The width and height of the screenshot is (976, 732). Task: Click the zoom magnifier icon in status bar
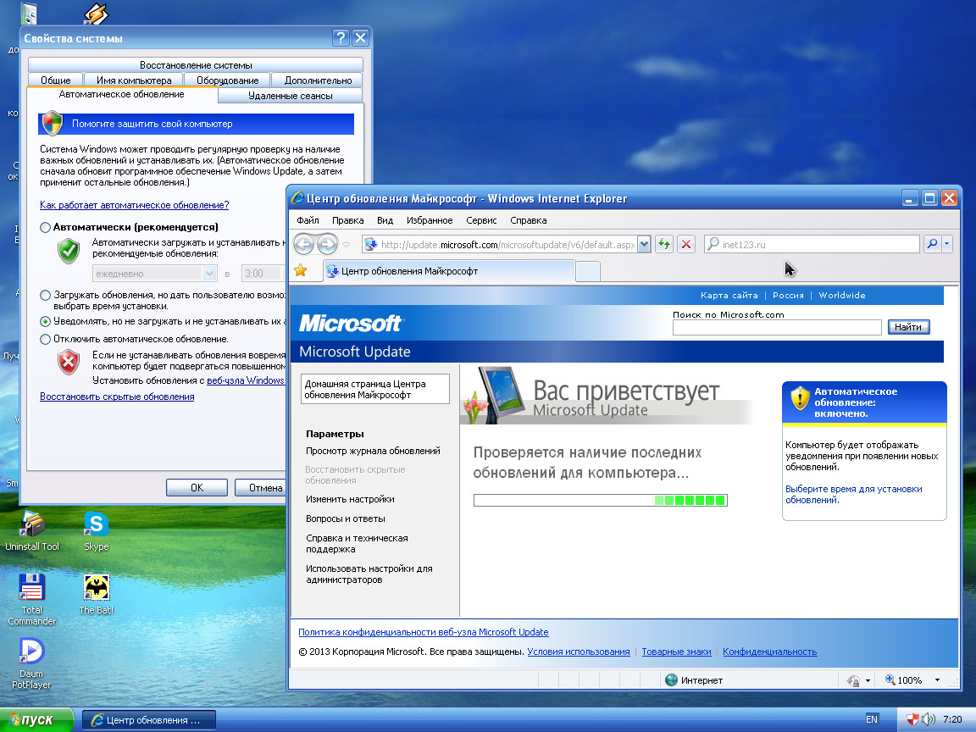click(x=890, y=679)
